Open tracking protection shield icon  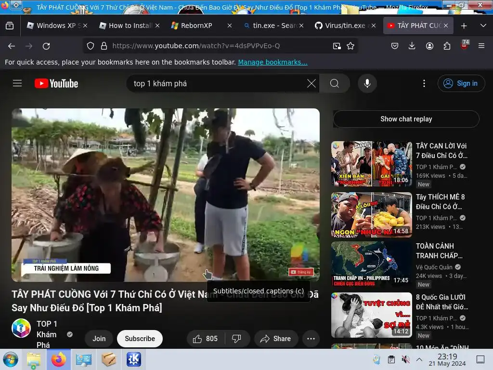pyautogui.click(x=91, y=46)
